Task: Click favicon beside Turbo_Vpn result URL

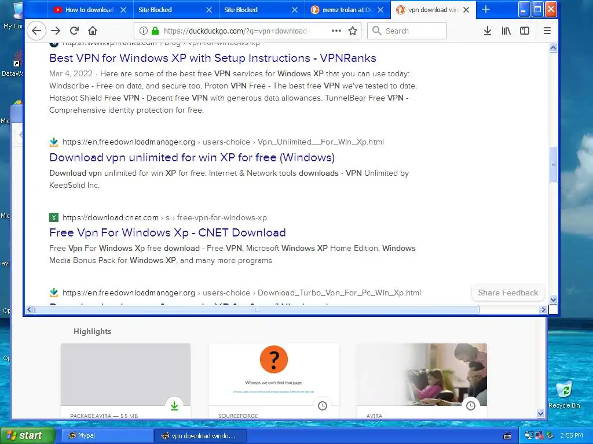Action: [54, 293]
